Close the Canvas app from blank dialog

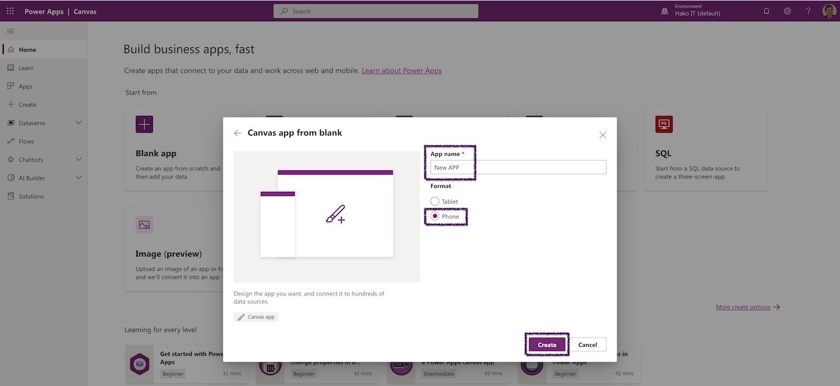(x=602, y=135)
